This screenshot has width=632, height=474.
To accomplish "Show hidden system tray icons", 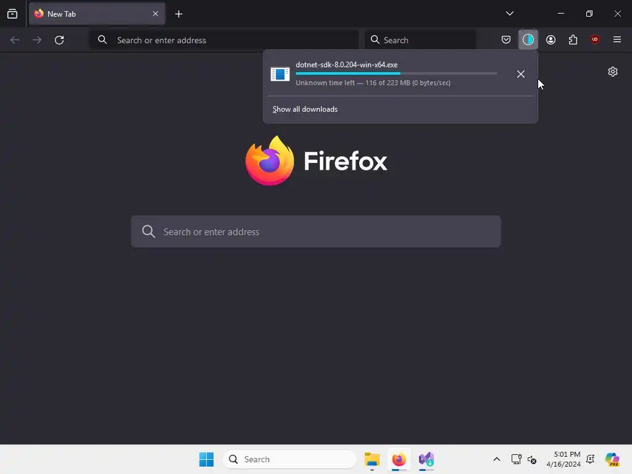I will coord(497,459).
